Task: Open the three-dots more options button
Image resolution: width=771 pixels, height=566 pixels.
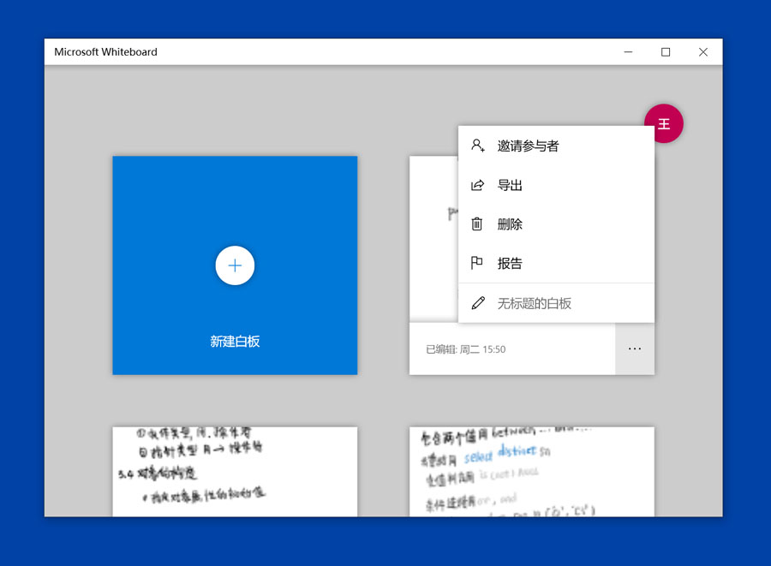Action: (x=635, y=349)
